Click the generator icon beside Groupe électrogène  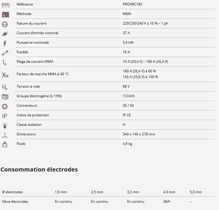point(5,97)
